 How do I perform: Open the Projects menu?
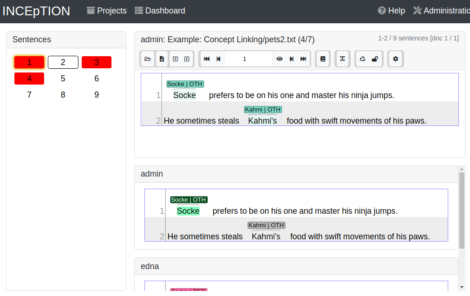pos(106,10)
